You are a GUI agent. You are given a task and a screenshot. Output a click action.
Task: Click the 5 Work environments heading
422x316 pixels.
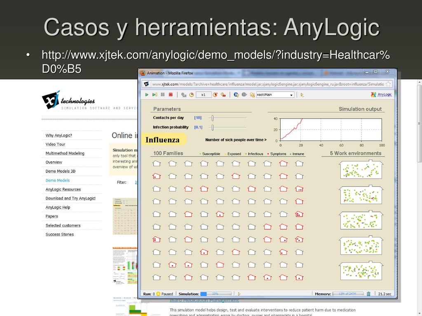(x=356, y=153)
